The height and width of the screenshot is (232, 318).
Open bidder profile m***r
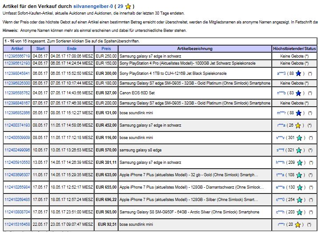[x=281, y=113]
